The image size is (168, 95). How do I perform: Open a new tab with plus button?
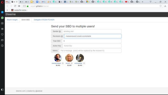143,2
